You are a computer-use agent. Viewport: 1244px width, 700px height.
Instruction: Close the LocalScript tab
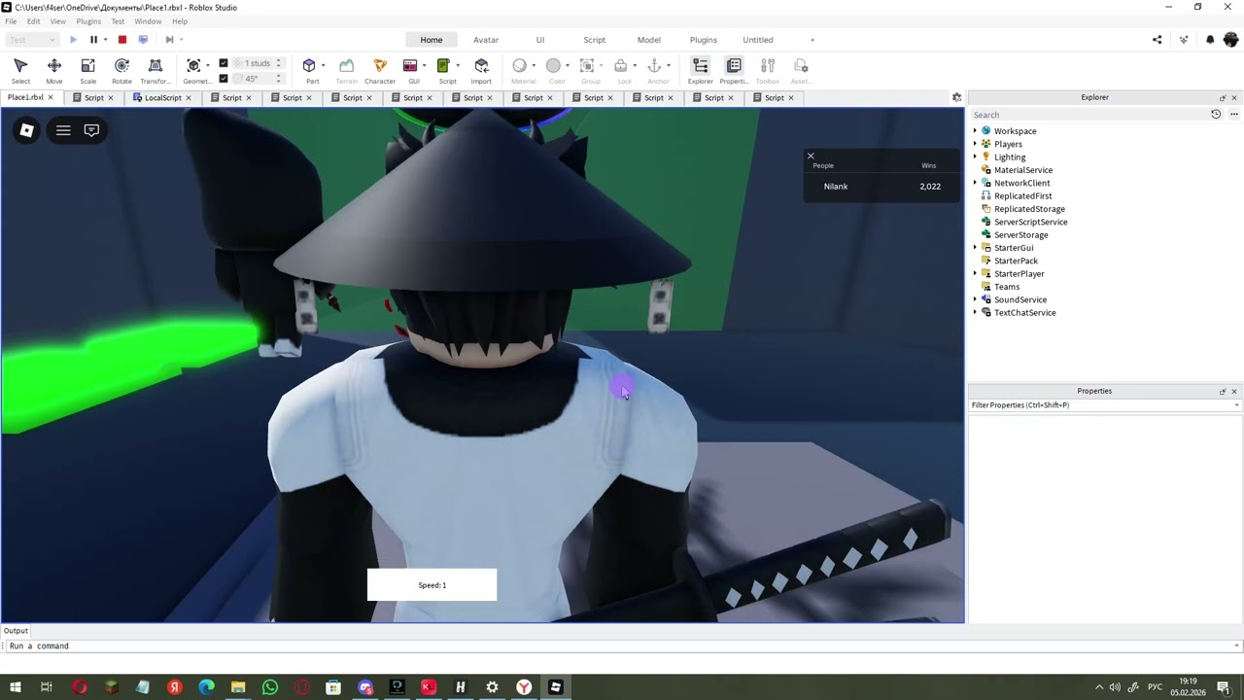189,97
